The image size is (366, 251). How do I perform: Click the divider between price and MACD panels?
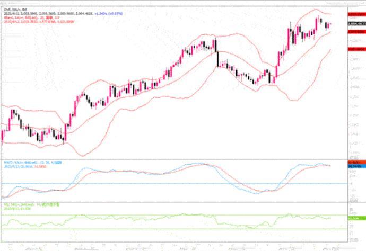(x=175, y=157)
